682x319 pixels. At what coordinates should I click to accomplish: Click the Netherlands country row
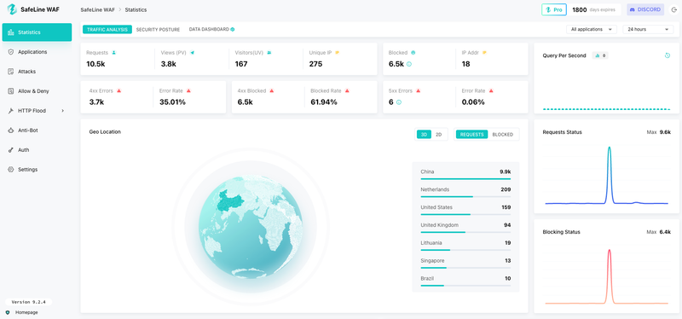tap(465, 191)
